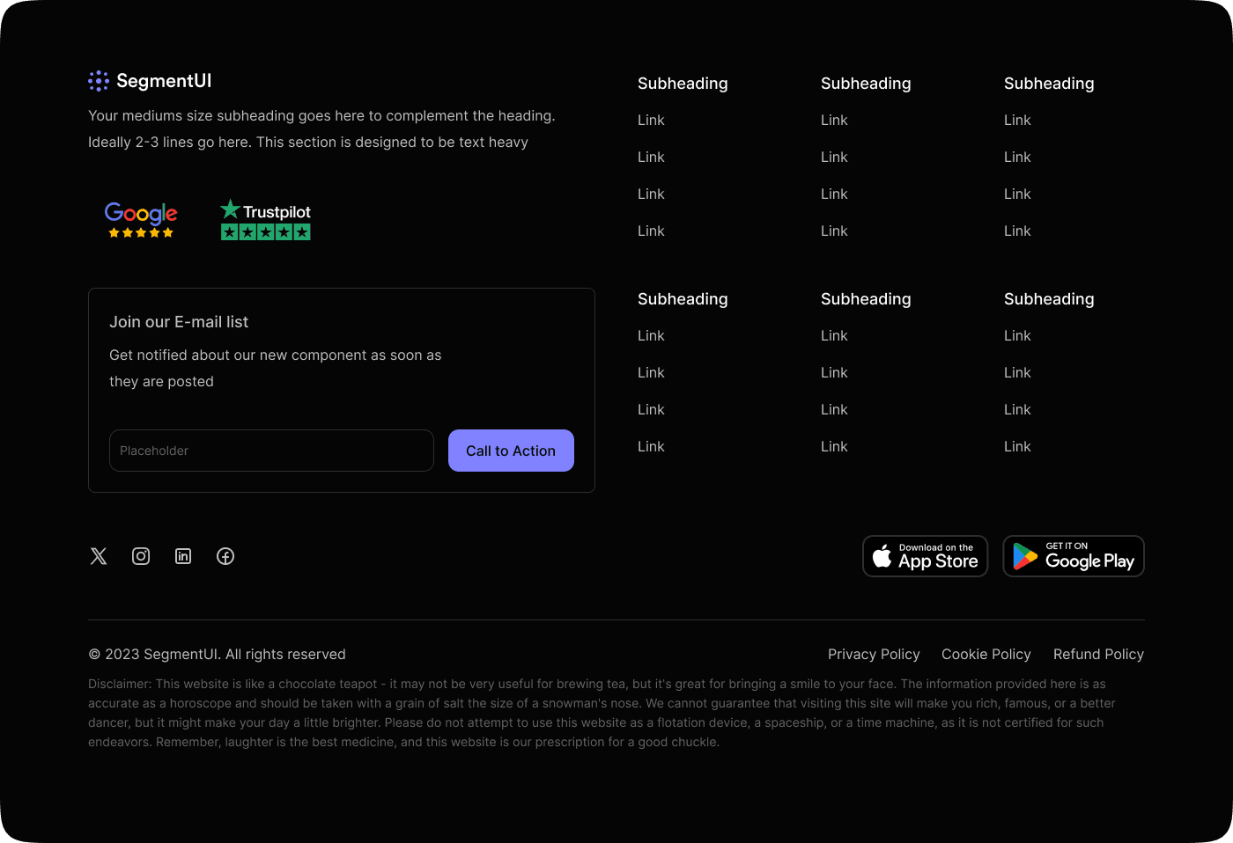Click the first Link under the leftmost Subheading
This screenshot has height=843, width=1233.
tap(651, 120)
